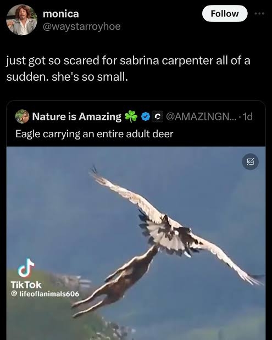Image resolution: width=272 pixels, height=340 pixels.
Task: Toggle the closed captions icon on video
Action: 251,161
